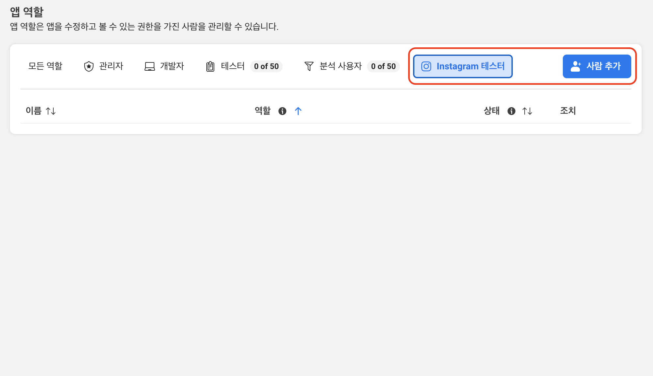This screenshot has width=653, height=376.
Task: Click the info icon next to 역할
Action: [282, 111]
